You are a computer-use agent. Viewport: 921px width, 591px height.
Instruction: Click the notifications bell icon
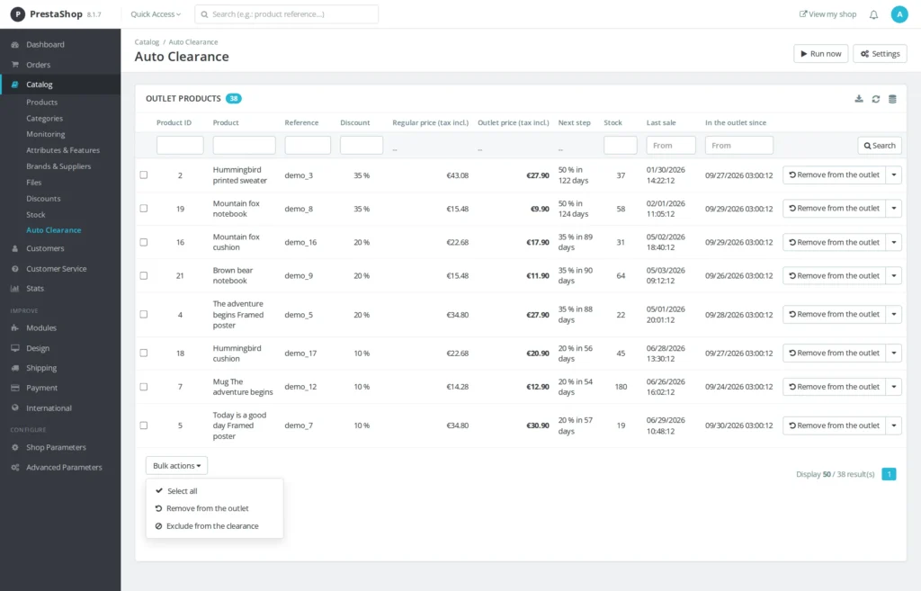[873, 14]
